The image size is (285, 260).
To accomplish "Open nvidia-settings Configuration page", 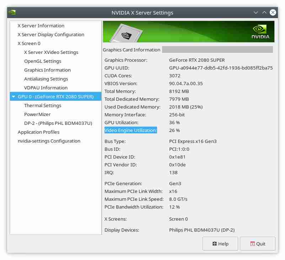I will tap(49, 141).
